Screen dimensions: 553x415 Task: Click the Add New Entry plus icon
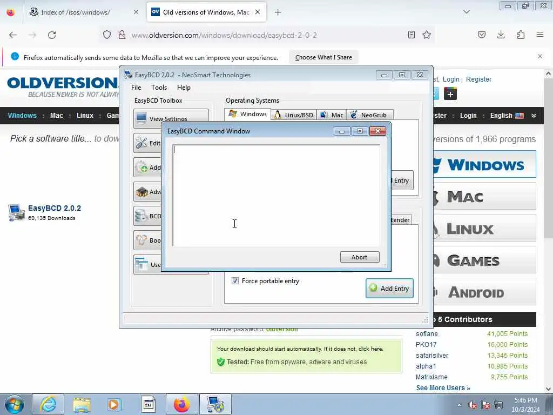point(142,168)
